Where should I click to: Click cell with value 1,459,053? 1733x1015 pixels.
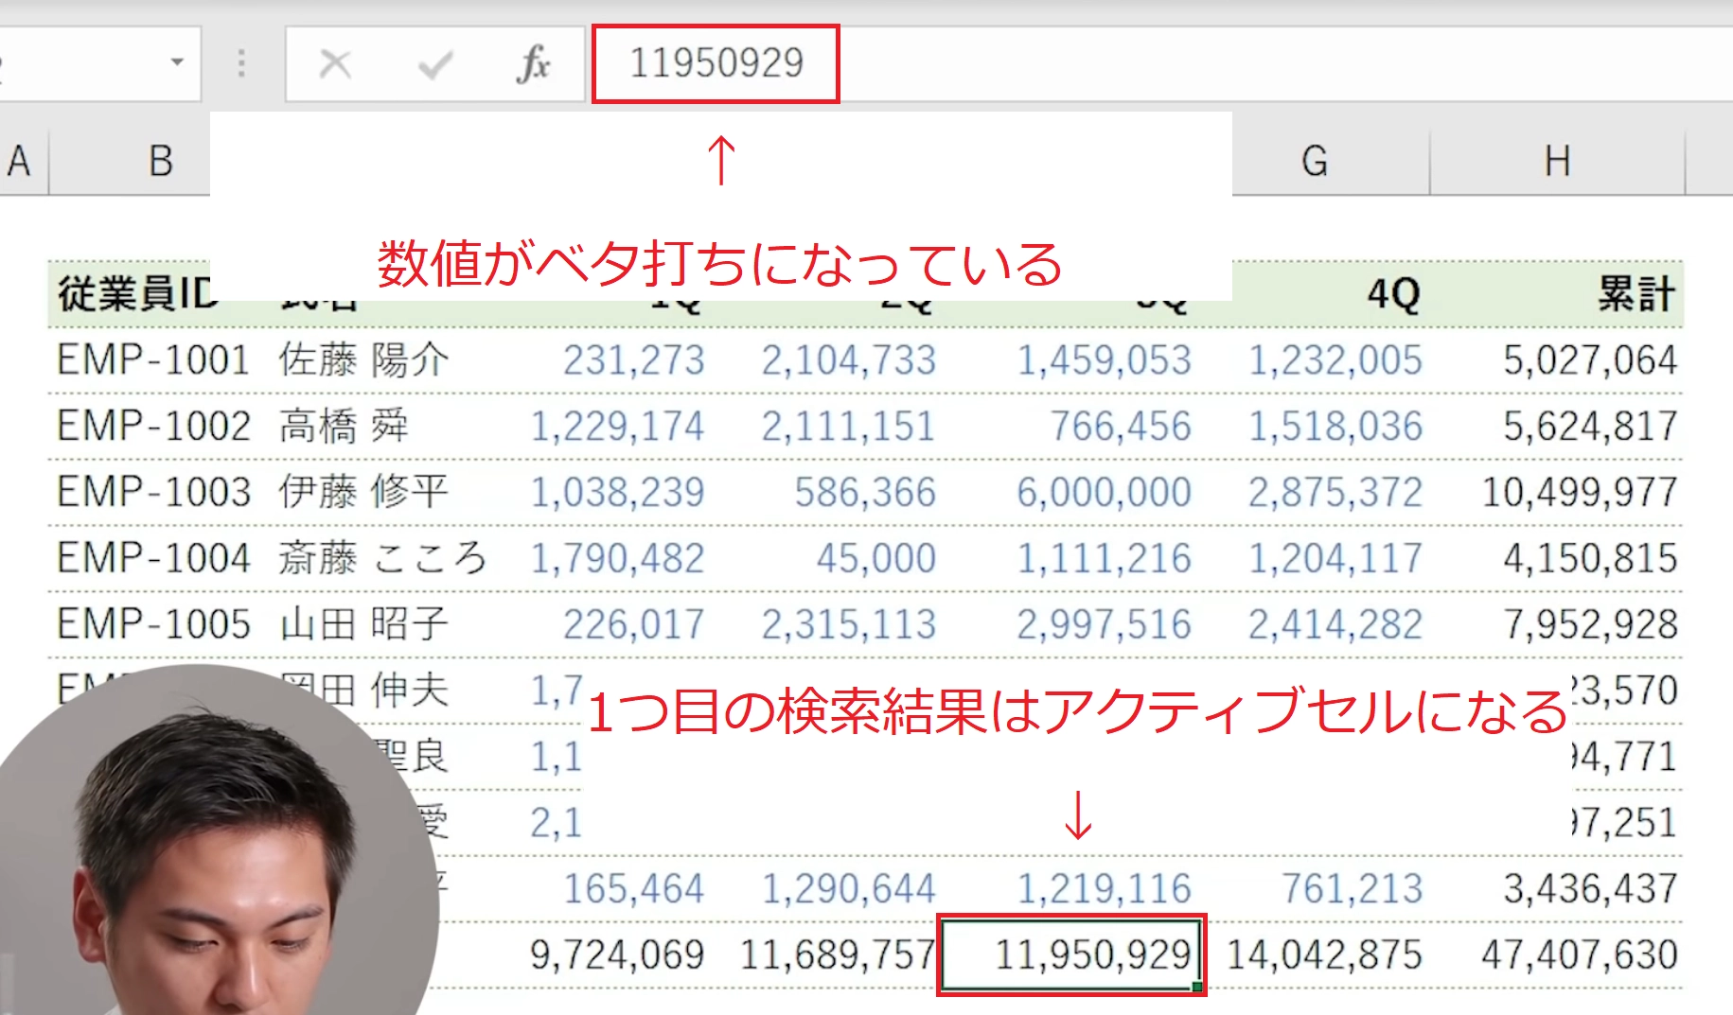coord(1104,360)
